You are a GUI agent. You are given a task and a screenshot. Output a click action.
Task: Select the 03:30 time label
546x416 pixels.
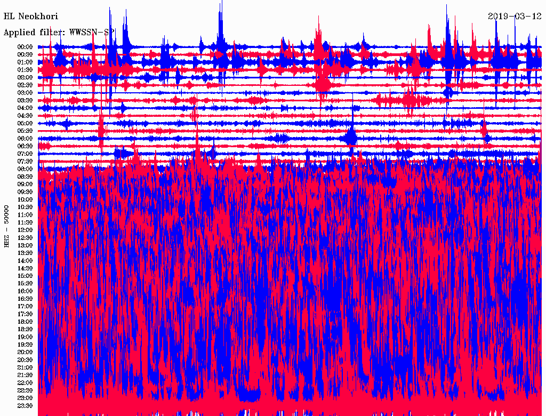point(25,100)
